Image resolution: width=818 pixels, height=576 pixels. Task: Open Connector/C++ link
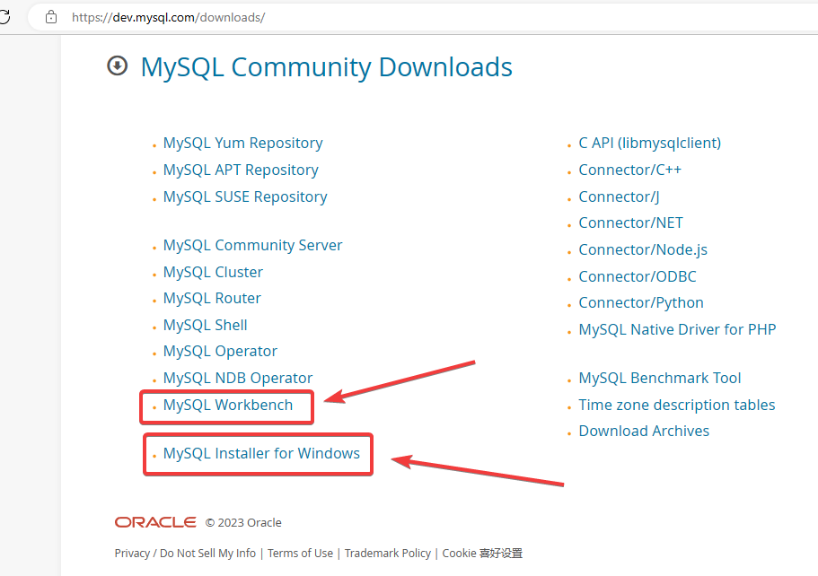(629, 170)
